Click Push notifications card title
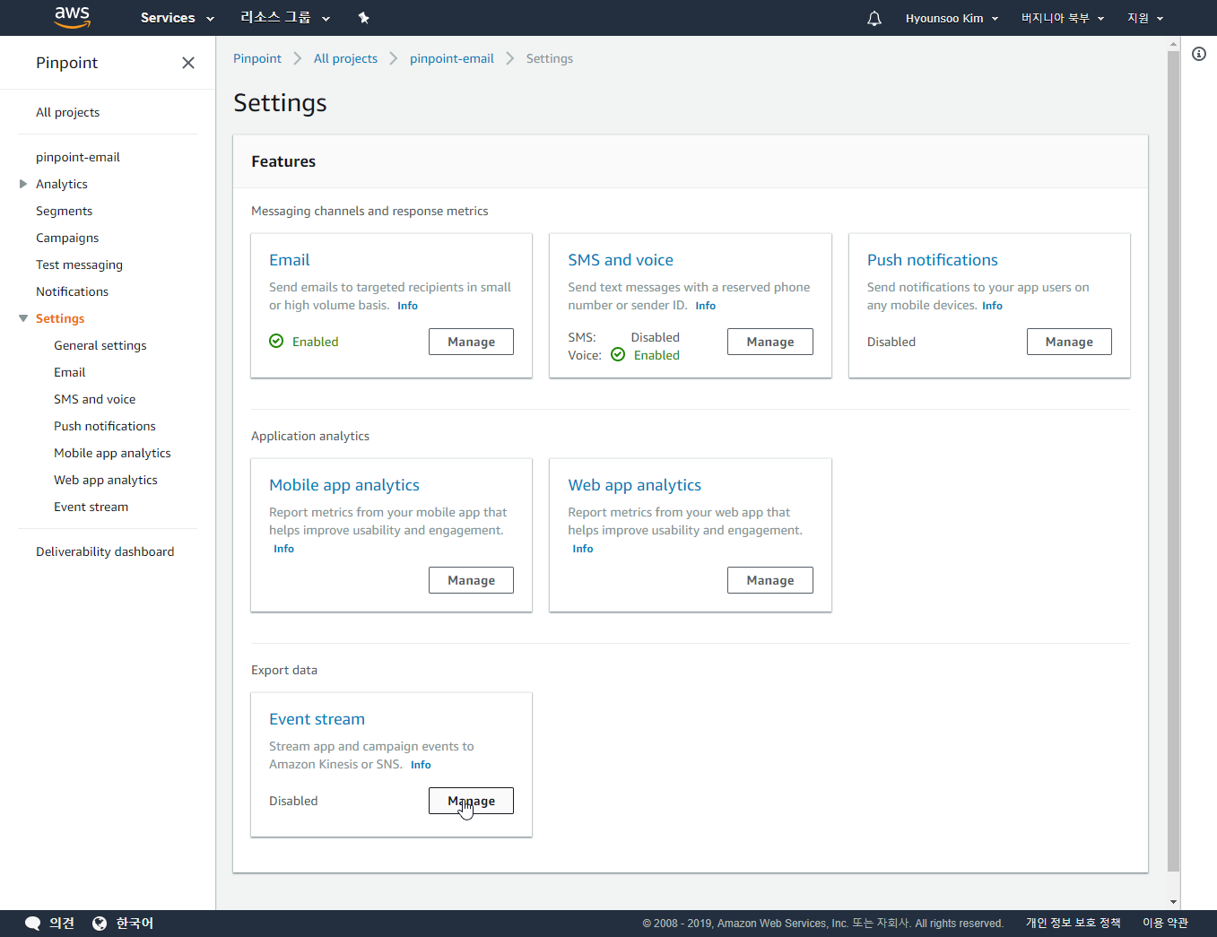This screenshot has width=1217, height=937. (x=933, y=260)
